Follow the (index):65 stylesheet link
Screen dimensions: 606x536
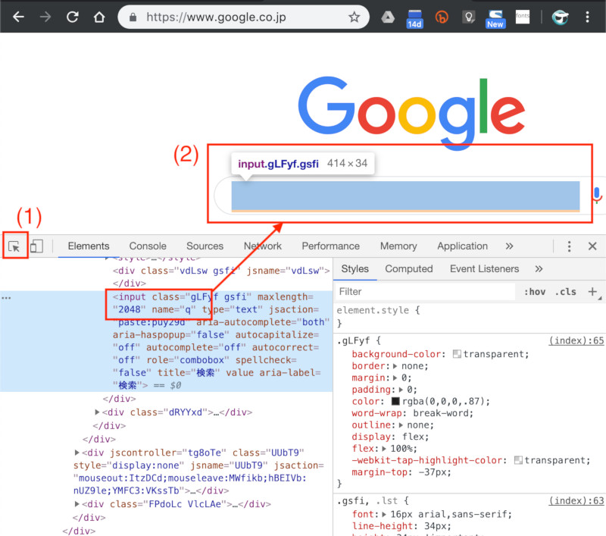576,340
